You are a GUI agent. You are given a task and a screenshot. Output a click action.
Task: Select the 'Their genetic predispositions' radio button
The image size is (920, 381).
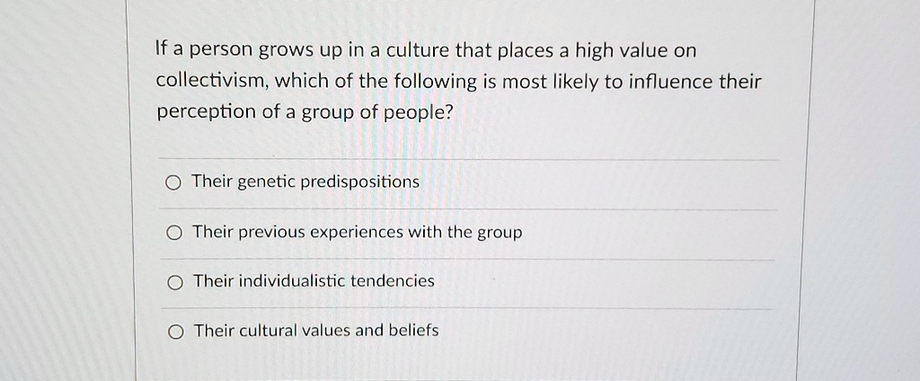click(x=172, y=183)
